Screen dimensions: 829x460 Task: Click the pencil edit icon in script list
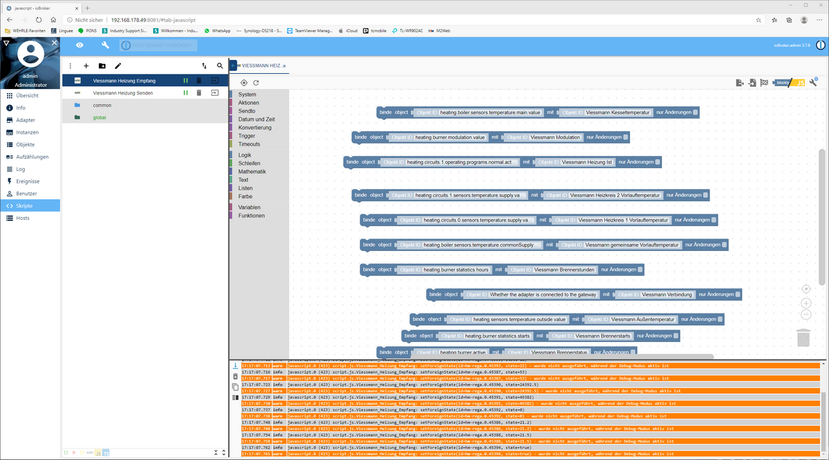[x=118, y=66]
